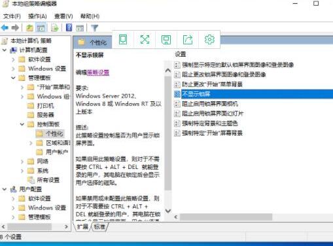The width and height of the screenshot is (333, 246).
Task: Expand the Windows 设置 node under 计算机配置
Action: coord(13,69)
